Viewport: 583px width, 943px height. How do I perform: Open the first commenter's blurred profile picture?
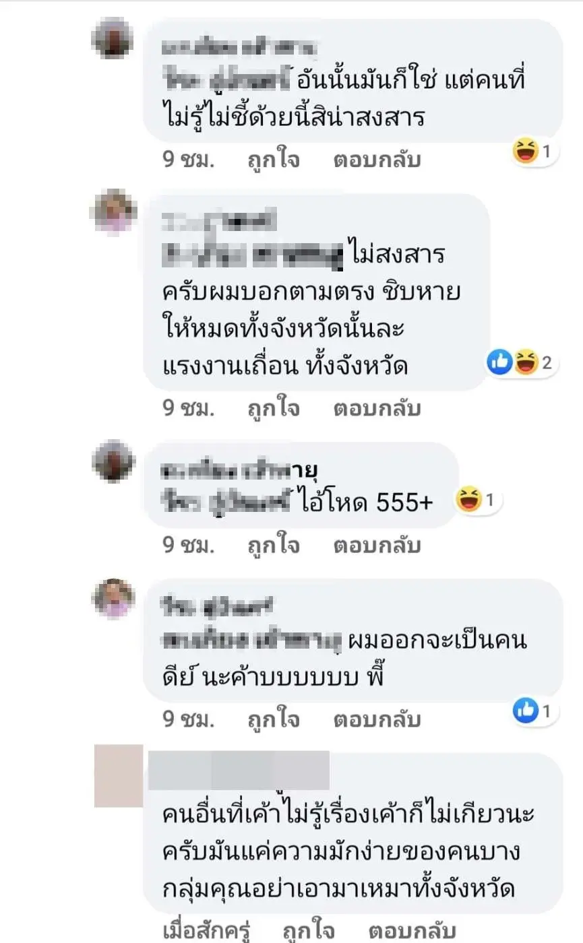click(x=113, y=38)
